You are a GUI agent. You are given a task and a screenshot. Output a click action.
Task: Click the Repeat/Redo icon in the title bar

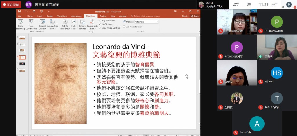click(x=34, y=11)
